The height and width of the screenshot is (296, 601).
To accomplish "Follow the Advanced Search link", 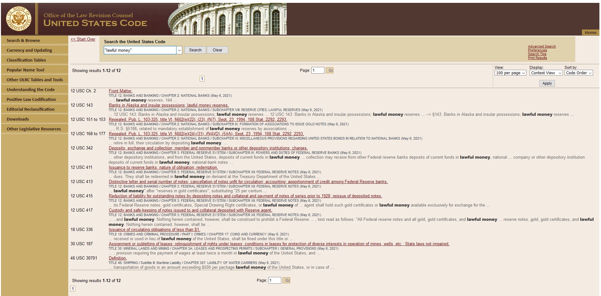I will [x=542, y=47].
